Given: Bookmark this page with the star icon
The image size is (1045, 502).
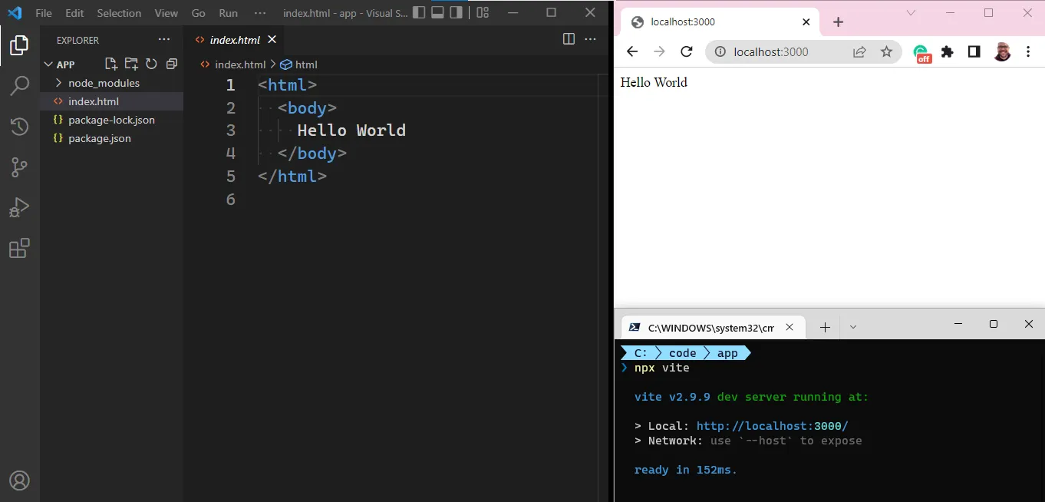Looking at the screenshot, I should point(886,51).
